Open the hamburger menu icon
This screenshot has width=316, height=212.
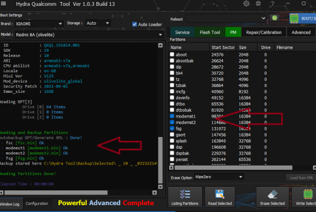point(3,4)
